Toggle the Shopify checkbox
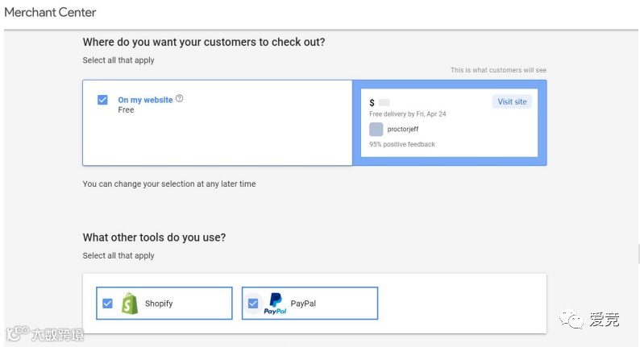 pyautogui.click(x=107, y=304)
